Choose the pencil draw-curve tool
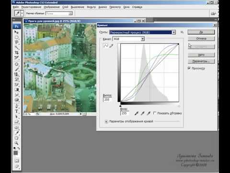This screenshot has height=173, width=230. point(111,46)
